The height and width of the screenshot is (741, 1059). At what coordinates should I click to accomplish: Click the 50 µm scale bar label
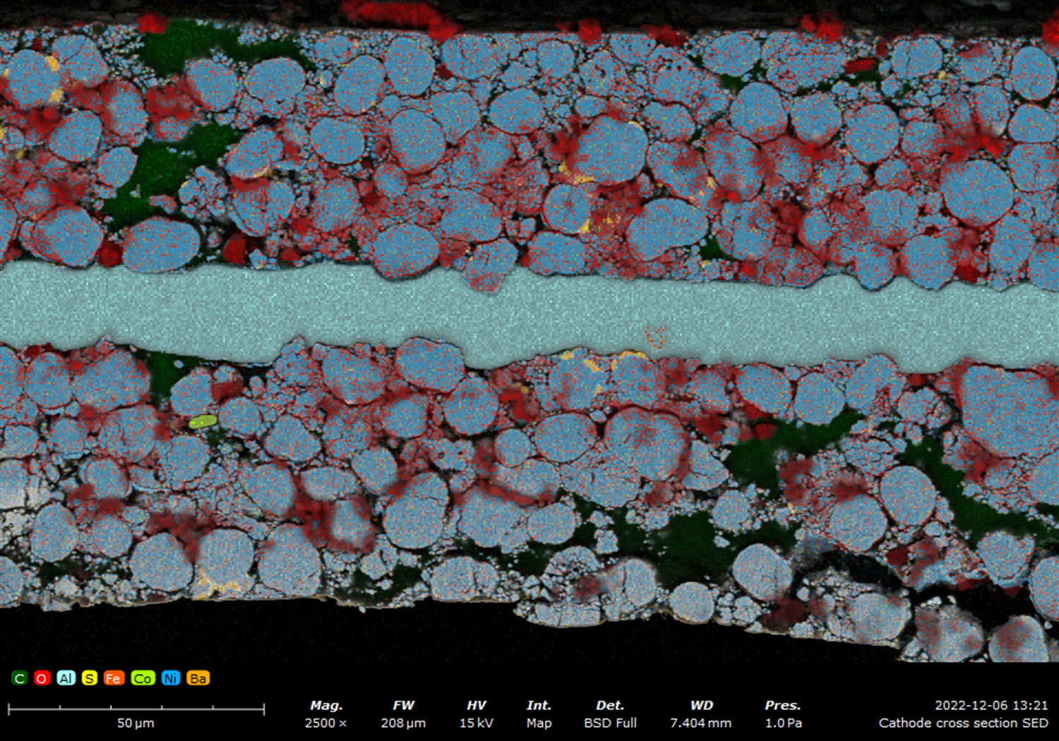click(x=136, y=723)
